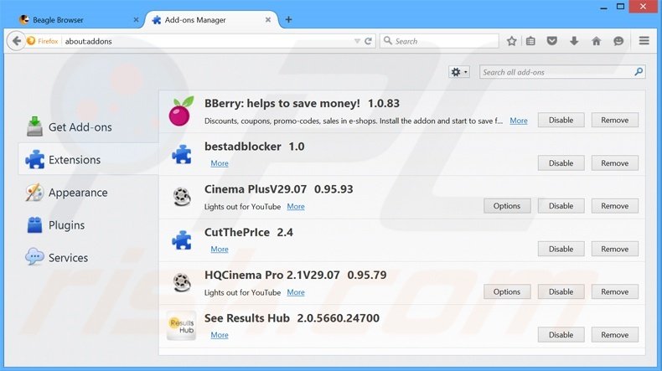Viewport: 662px width, 371px height.
Task: Close the Beagle Browser tab
Action: 136,20
